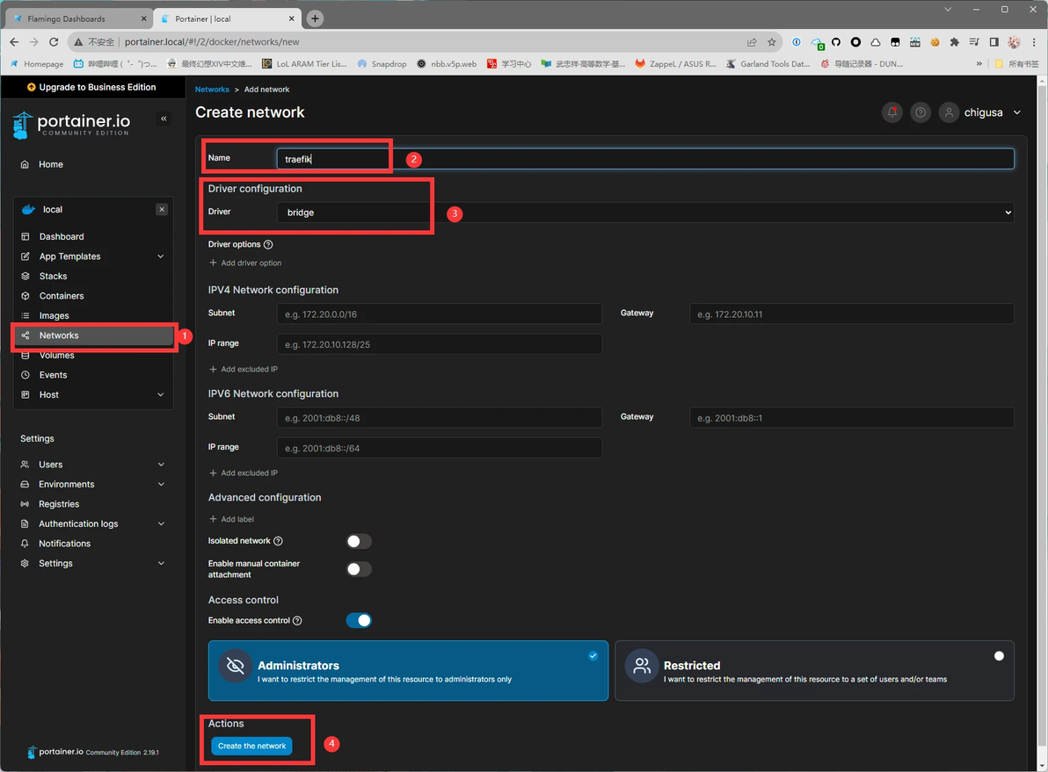Switch to the Flamingo Dashboards browser tab
1048x772 pixels.
(x=78, y=18)
